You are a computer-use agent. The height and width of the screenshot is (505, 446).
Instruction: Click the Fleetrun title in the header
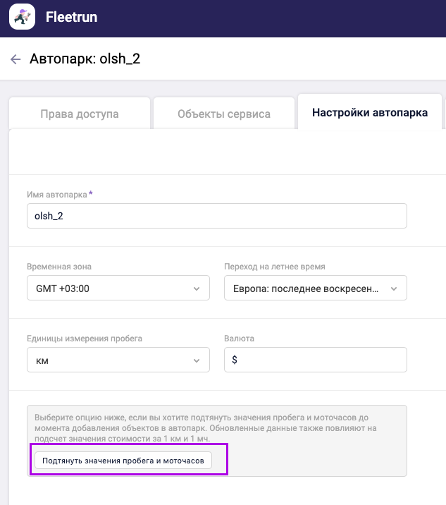click(70, 17)
